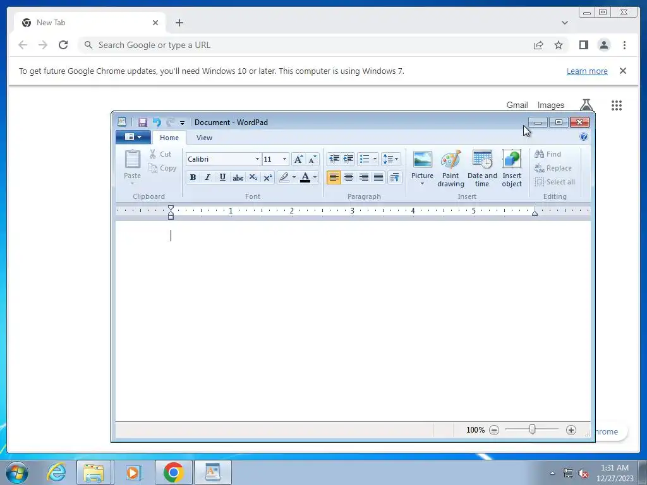Follow the Learn more link in Chrome
Viewport: 647px width, 485px height.
[587, 71]
